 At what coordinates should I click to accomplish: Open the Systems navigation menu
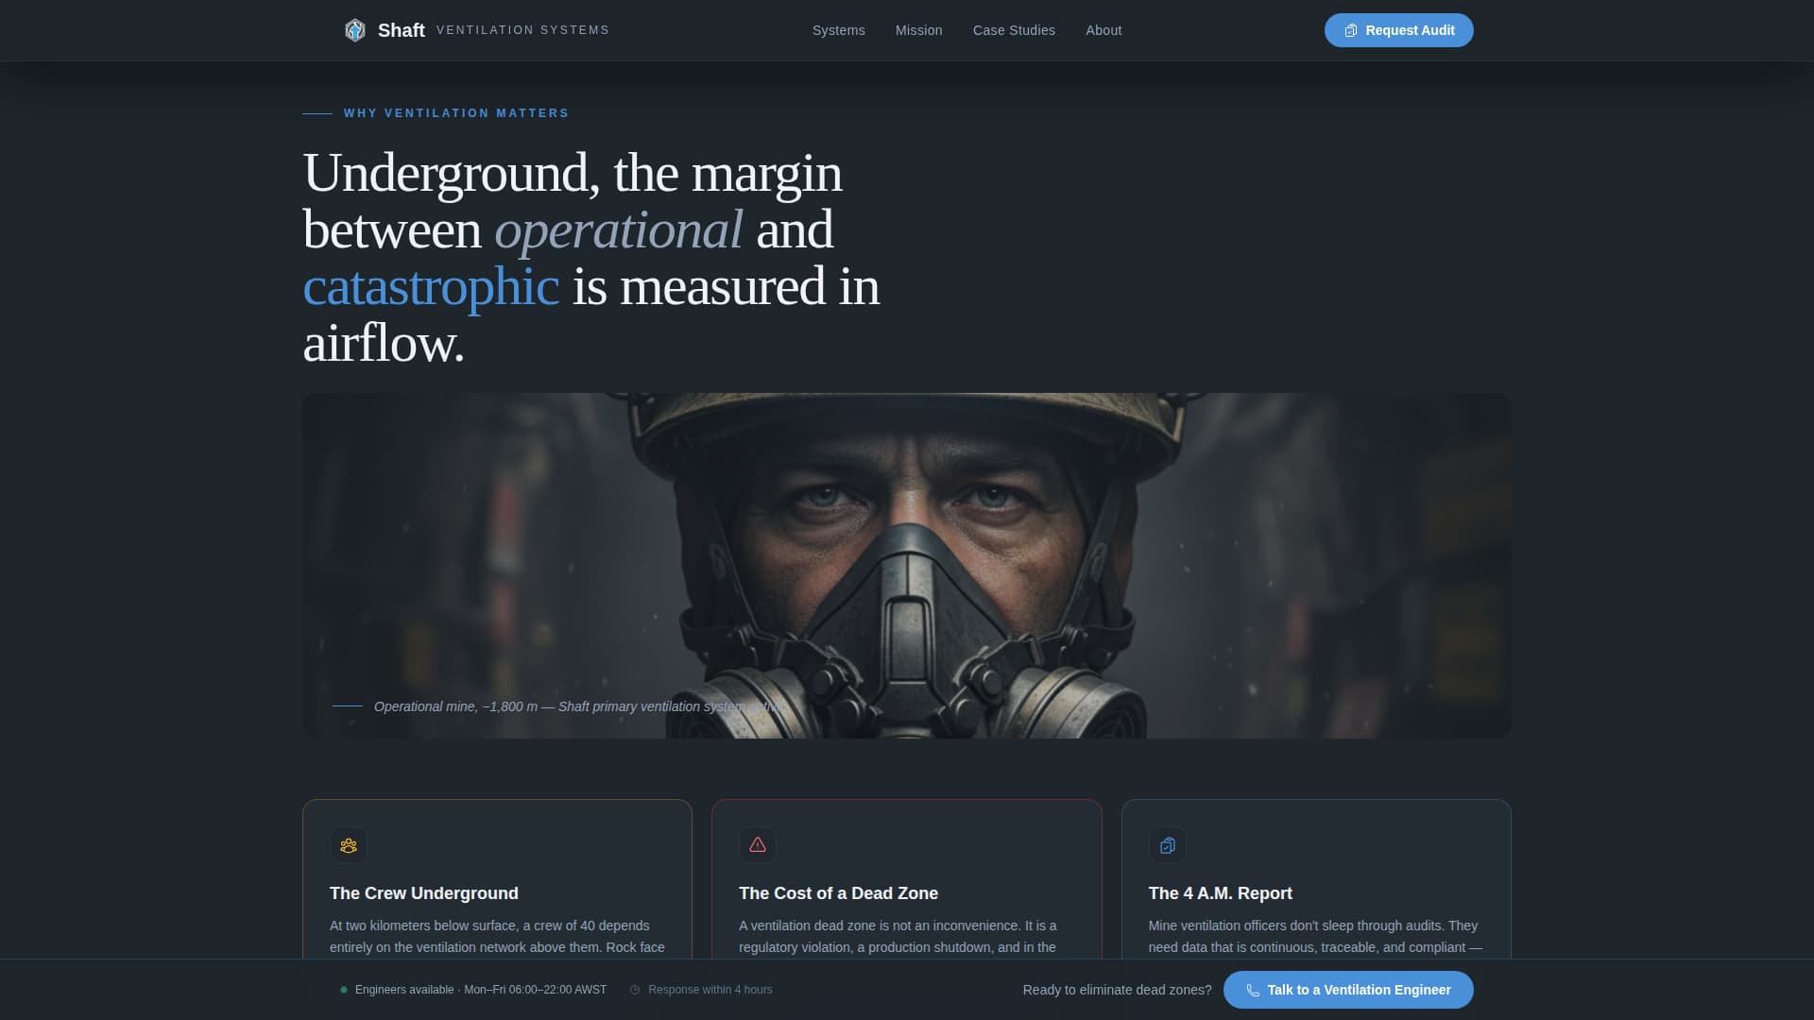coord(838,30)
